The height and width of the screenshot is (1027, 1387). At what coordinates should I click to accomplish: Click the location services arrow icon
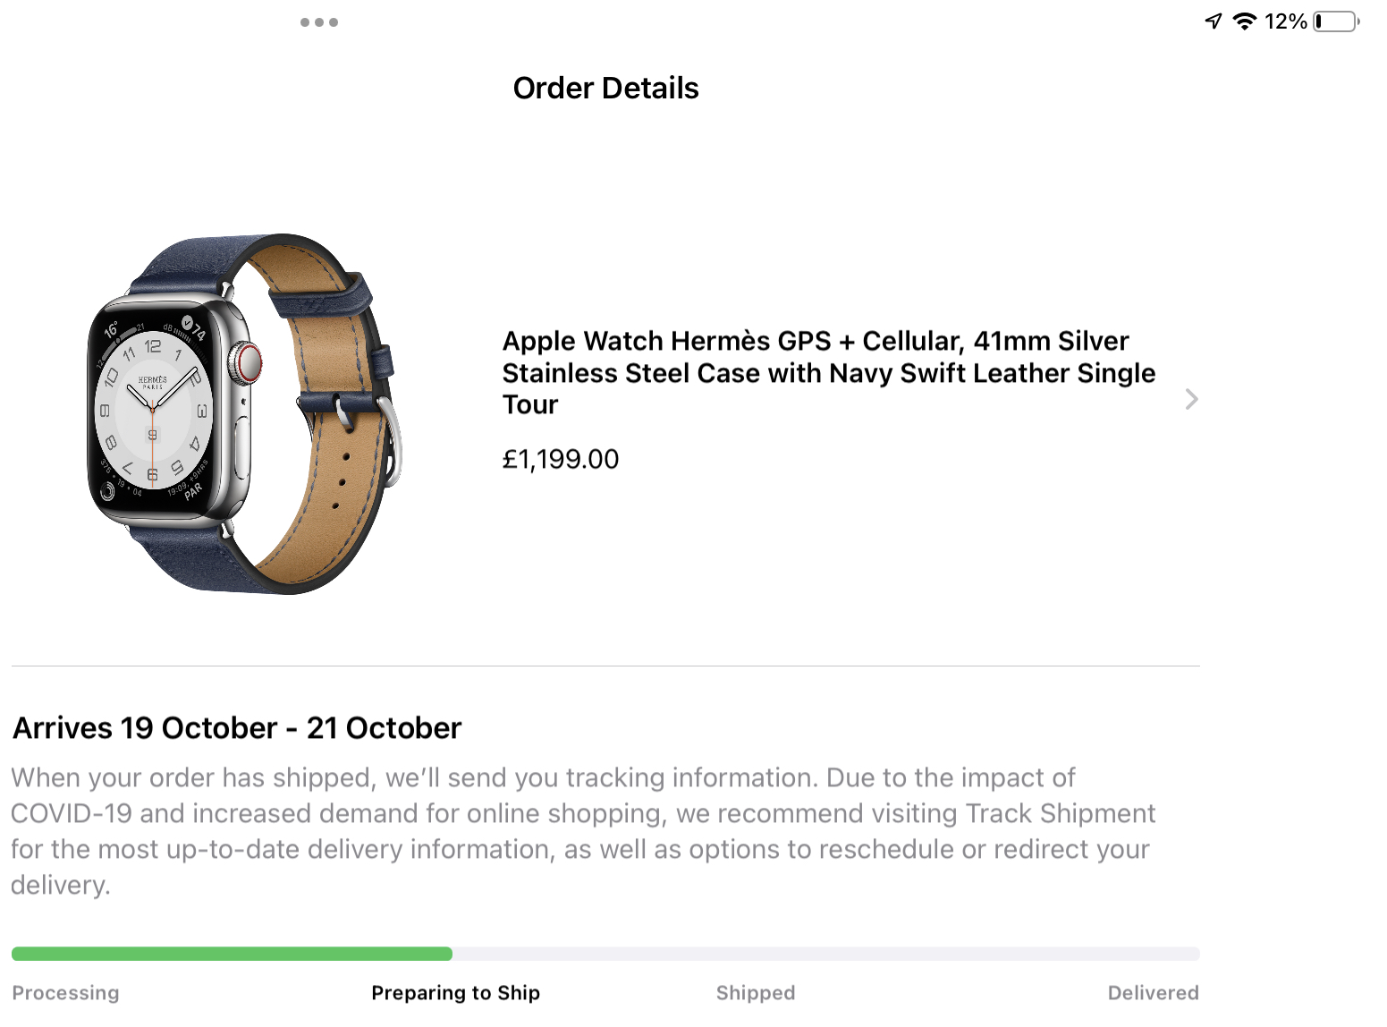1214,21
